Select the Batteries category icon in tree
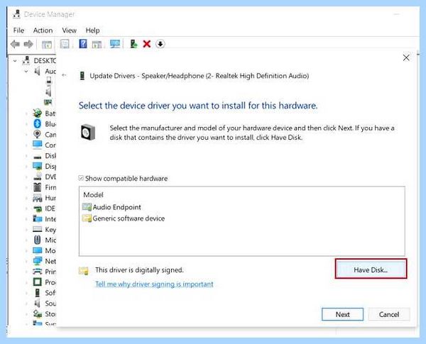 click(37, 113)
